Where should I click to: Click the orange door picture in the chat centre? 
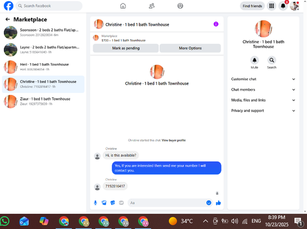[x=157, y=72]
